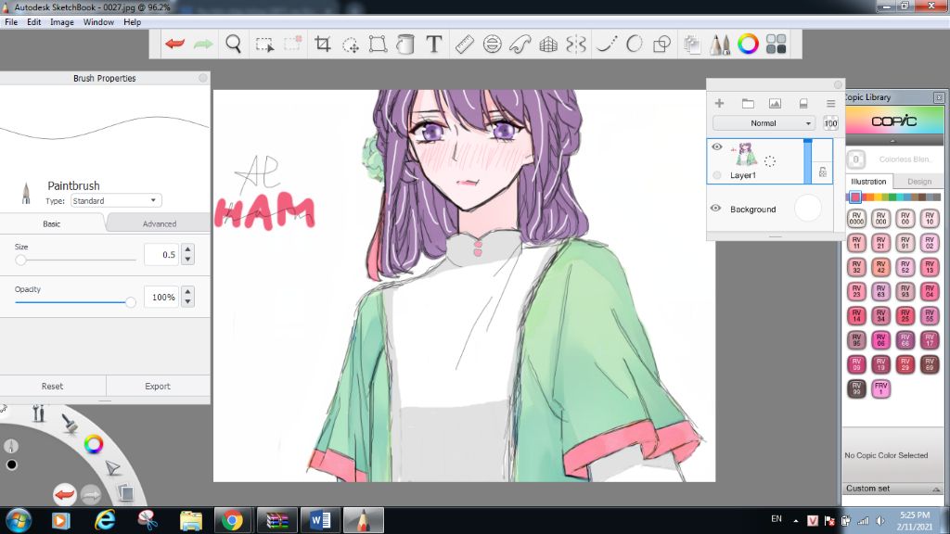Open the brush Type Standard dropdown
The height and width of the screenshot is (534, 950).
[116, 200]
